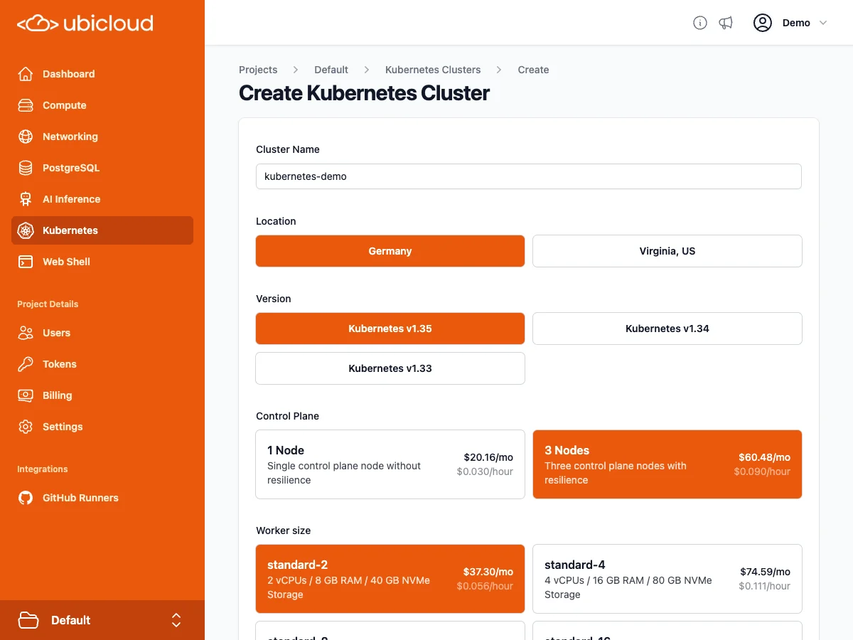Open the Default project switcher arrows
Viewport: 853px width, 640px height.
pos(176,620)
